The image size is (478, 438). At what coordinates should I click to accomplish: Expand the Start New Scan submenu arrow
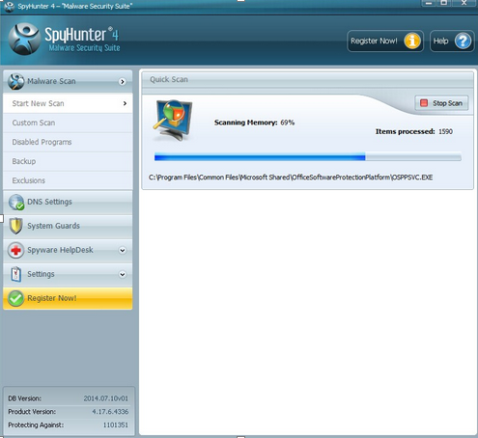pyautogui.click(x=125, y=103)
